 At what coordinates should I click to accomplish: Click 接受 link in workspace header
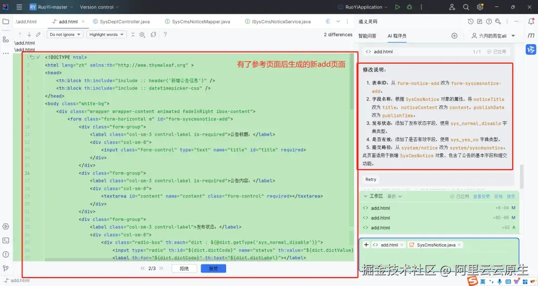click(x=511, y=196)
